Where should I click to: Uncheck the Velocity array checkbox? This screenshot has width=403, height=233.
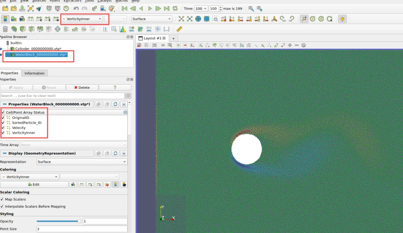click(3, 127)
